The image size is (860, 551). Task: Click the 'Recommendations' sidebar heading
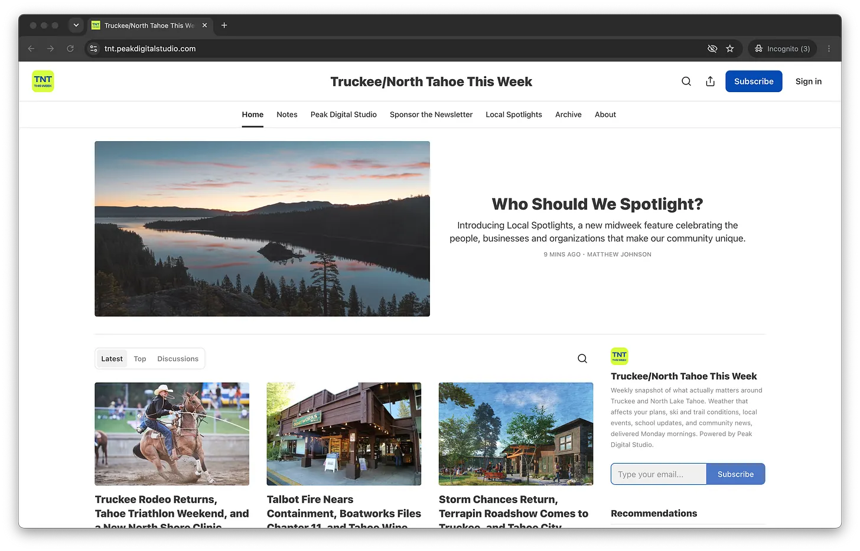(654, 513)
